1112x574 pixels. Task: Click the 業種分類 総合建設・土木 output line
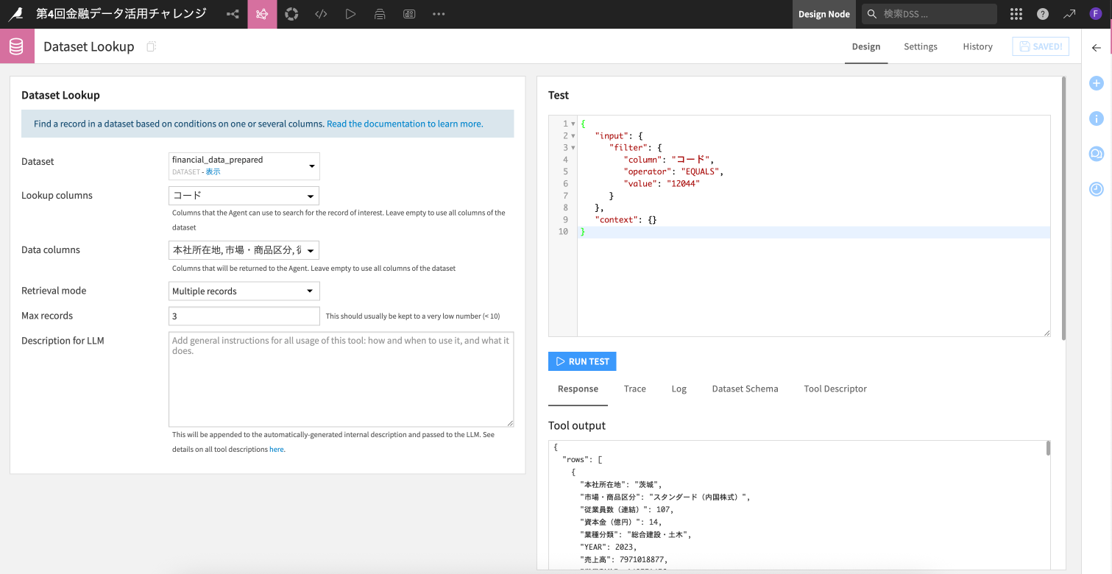pyautogui.click(x=635, y=534)
